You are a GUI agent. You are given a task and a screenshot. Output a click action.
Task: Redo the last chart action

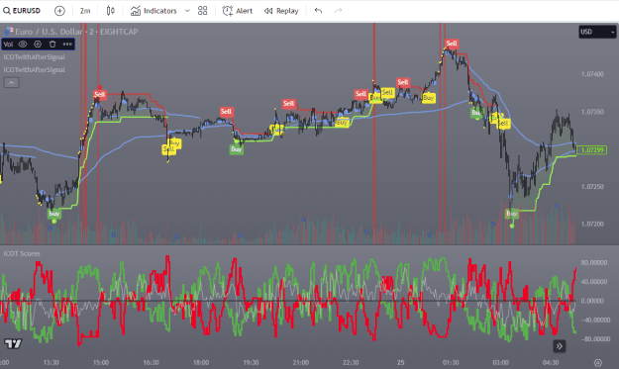pyautogui.click(x=339, y=11)
